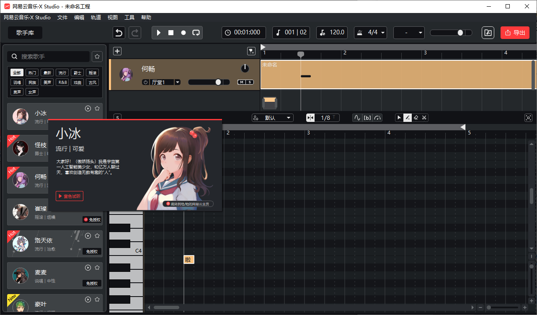Click the bar position display 001 | 02
The height and width of the screenshot is (315, 537).
pyautogui.click(x=292, y=33)
